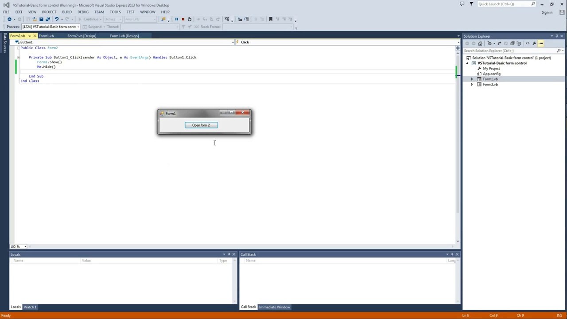
Task: Click the Break All pause icon
Action: 176,19
